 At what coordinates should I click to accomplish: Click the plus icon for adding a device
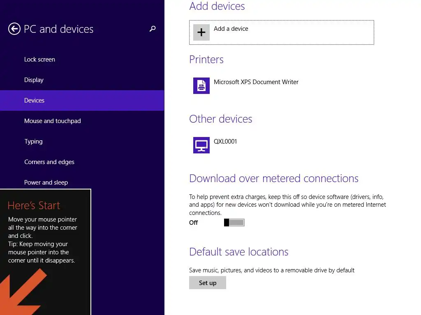[201, 32]
